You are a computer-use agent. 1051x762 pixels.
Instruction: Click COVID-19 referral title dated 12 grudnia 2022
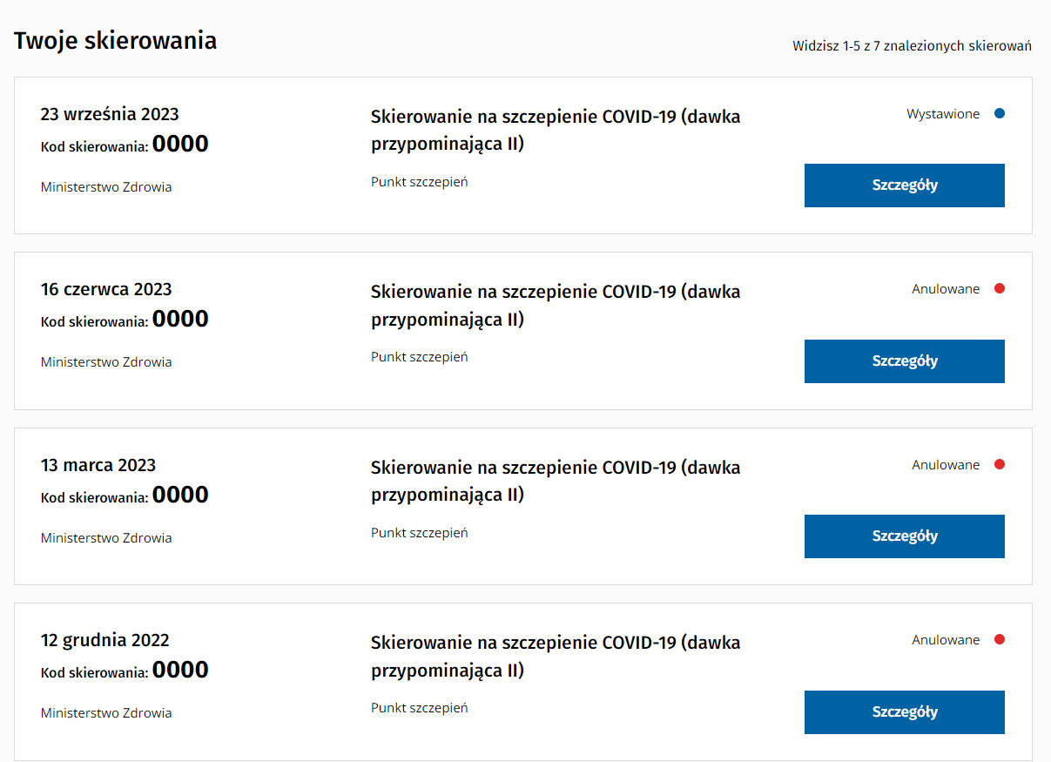(556, 657)
